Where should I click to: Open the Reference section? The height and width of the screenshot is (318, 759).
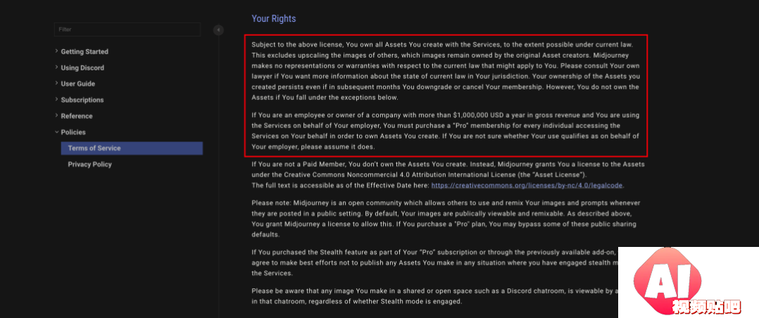pos(77,116)
